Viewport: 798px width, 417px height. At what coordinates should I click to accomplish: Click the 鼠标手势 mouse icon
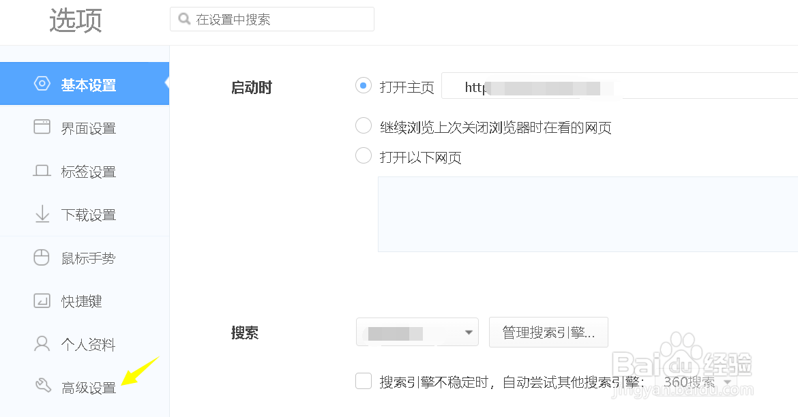coord(42,258)
